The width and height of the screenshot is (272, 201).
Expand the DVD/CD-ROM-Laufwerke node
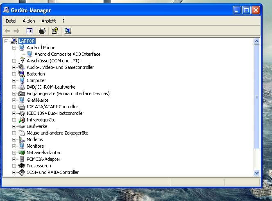pos(14,87)
